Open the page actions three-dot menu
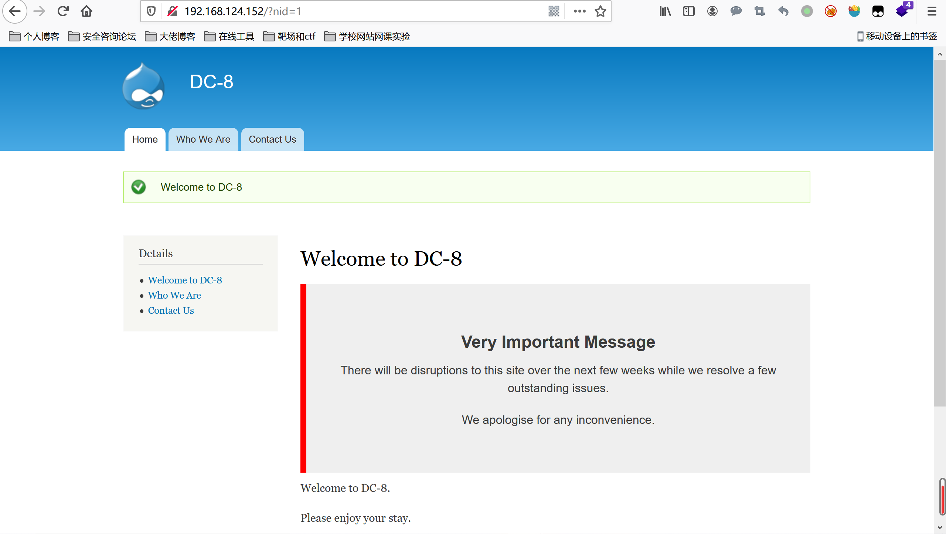The height and width of the screenshot is (534, 946). 579,11
